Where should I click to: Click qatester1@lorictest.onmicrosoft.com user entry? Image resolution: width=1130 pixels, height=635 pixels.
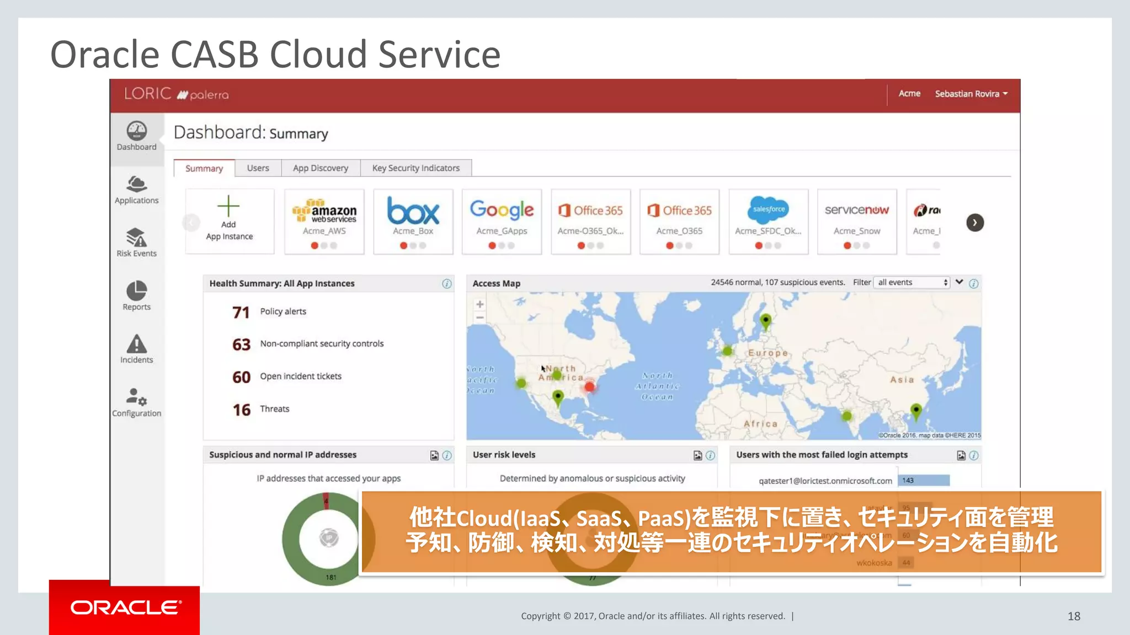[825, 481]
